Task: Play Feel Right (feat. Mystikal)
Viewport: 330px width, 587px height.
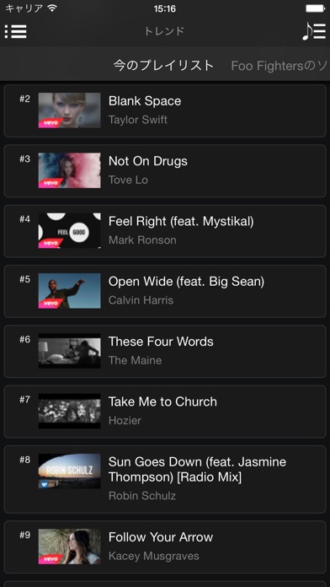Action: (165, 231)
